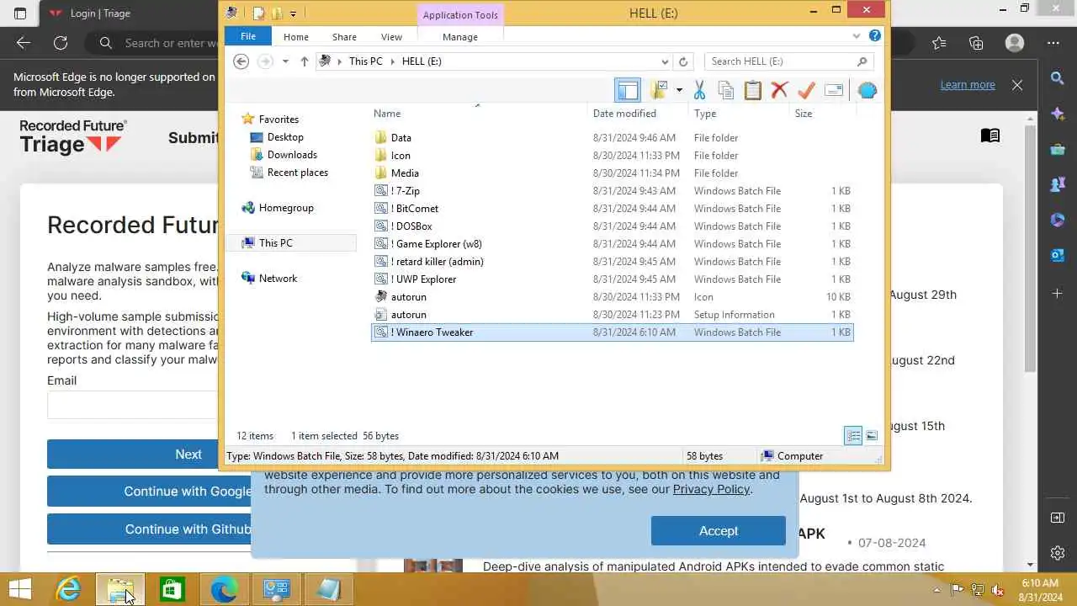
Task: Click the Edge sidebar search icon
Action: [1058, 78]
